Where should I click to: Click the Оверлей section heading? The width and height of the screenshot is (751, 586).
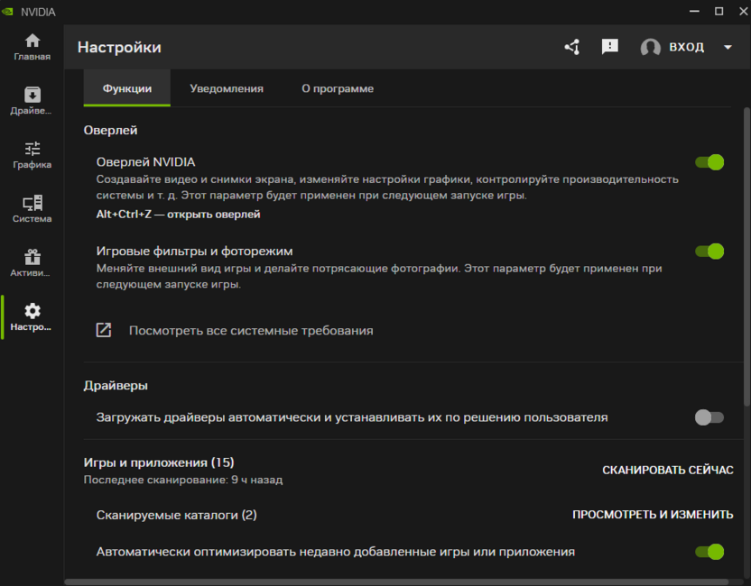click(x=111, y=130)
